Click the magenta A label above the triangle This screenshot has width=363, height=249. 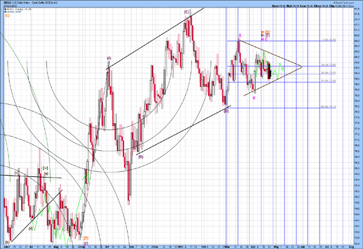(x=240, y=35)
